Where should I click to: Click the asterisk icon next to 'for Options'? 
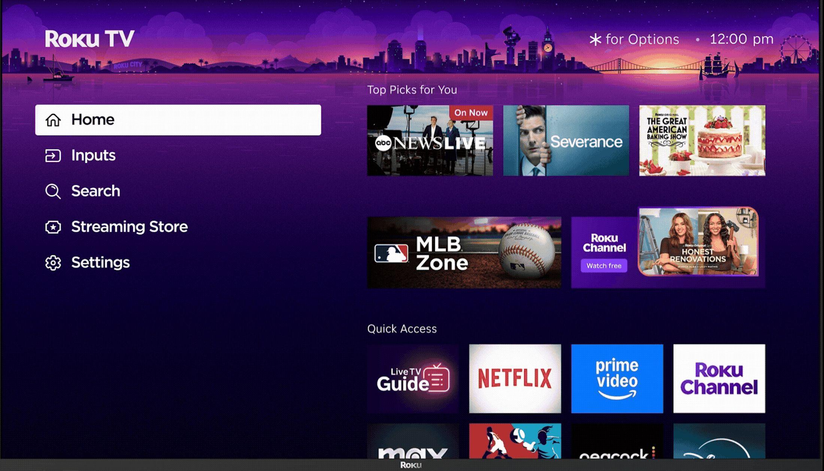pyautogui.click(x=595, y=39)
